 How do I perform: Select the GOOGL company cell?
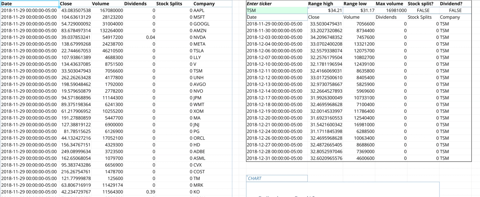tap(212, 24)
